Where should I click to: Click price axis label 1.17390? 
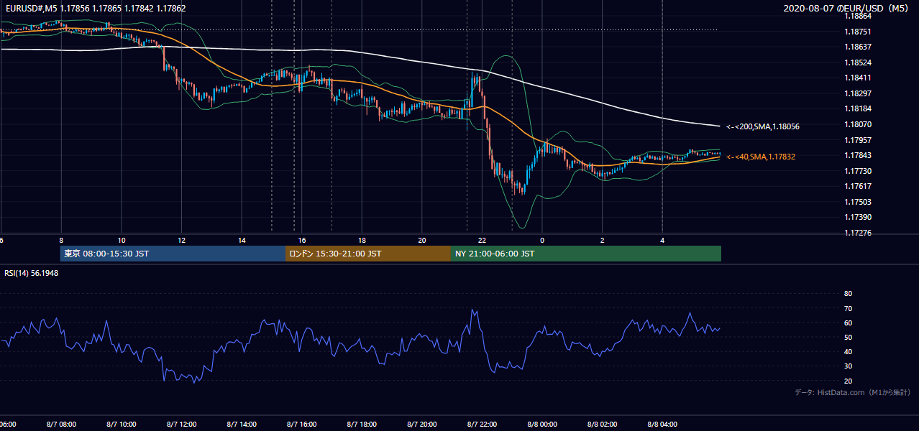click(x=859, y=218)
